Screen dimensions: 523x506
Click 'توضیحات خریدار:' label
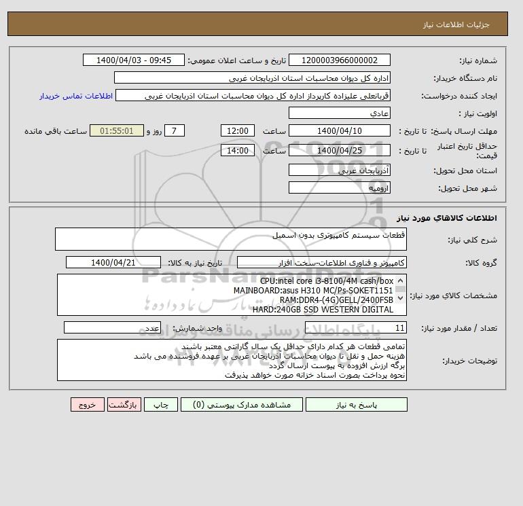469,361
